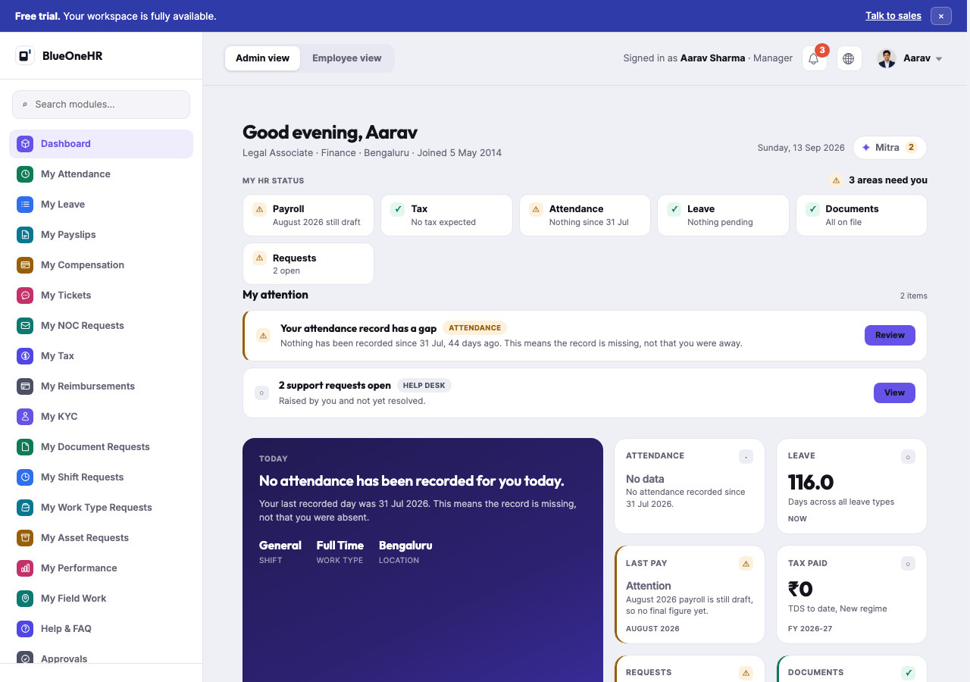
Task: Switch to Admin view
Action: tap(262, 58)
